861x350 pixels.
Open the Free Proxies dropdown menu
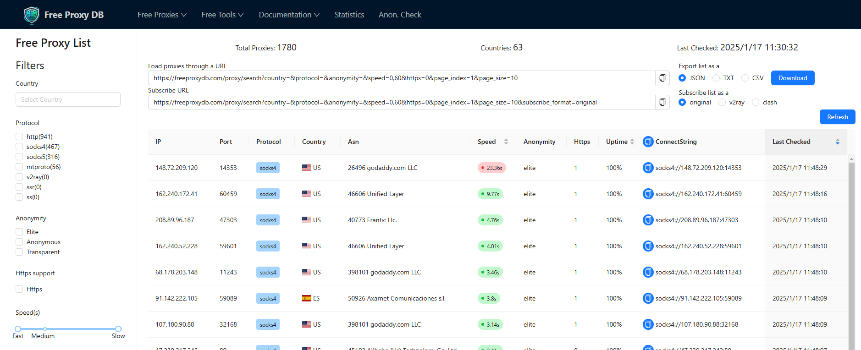point(162,15)
